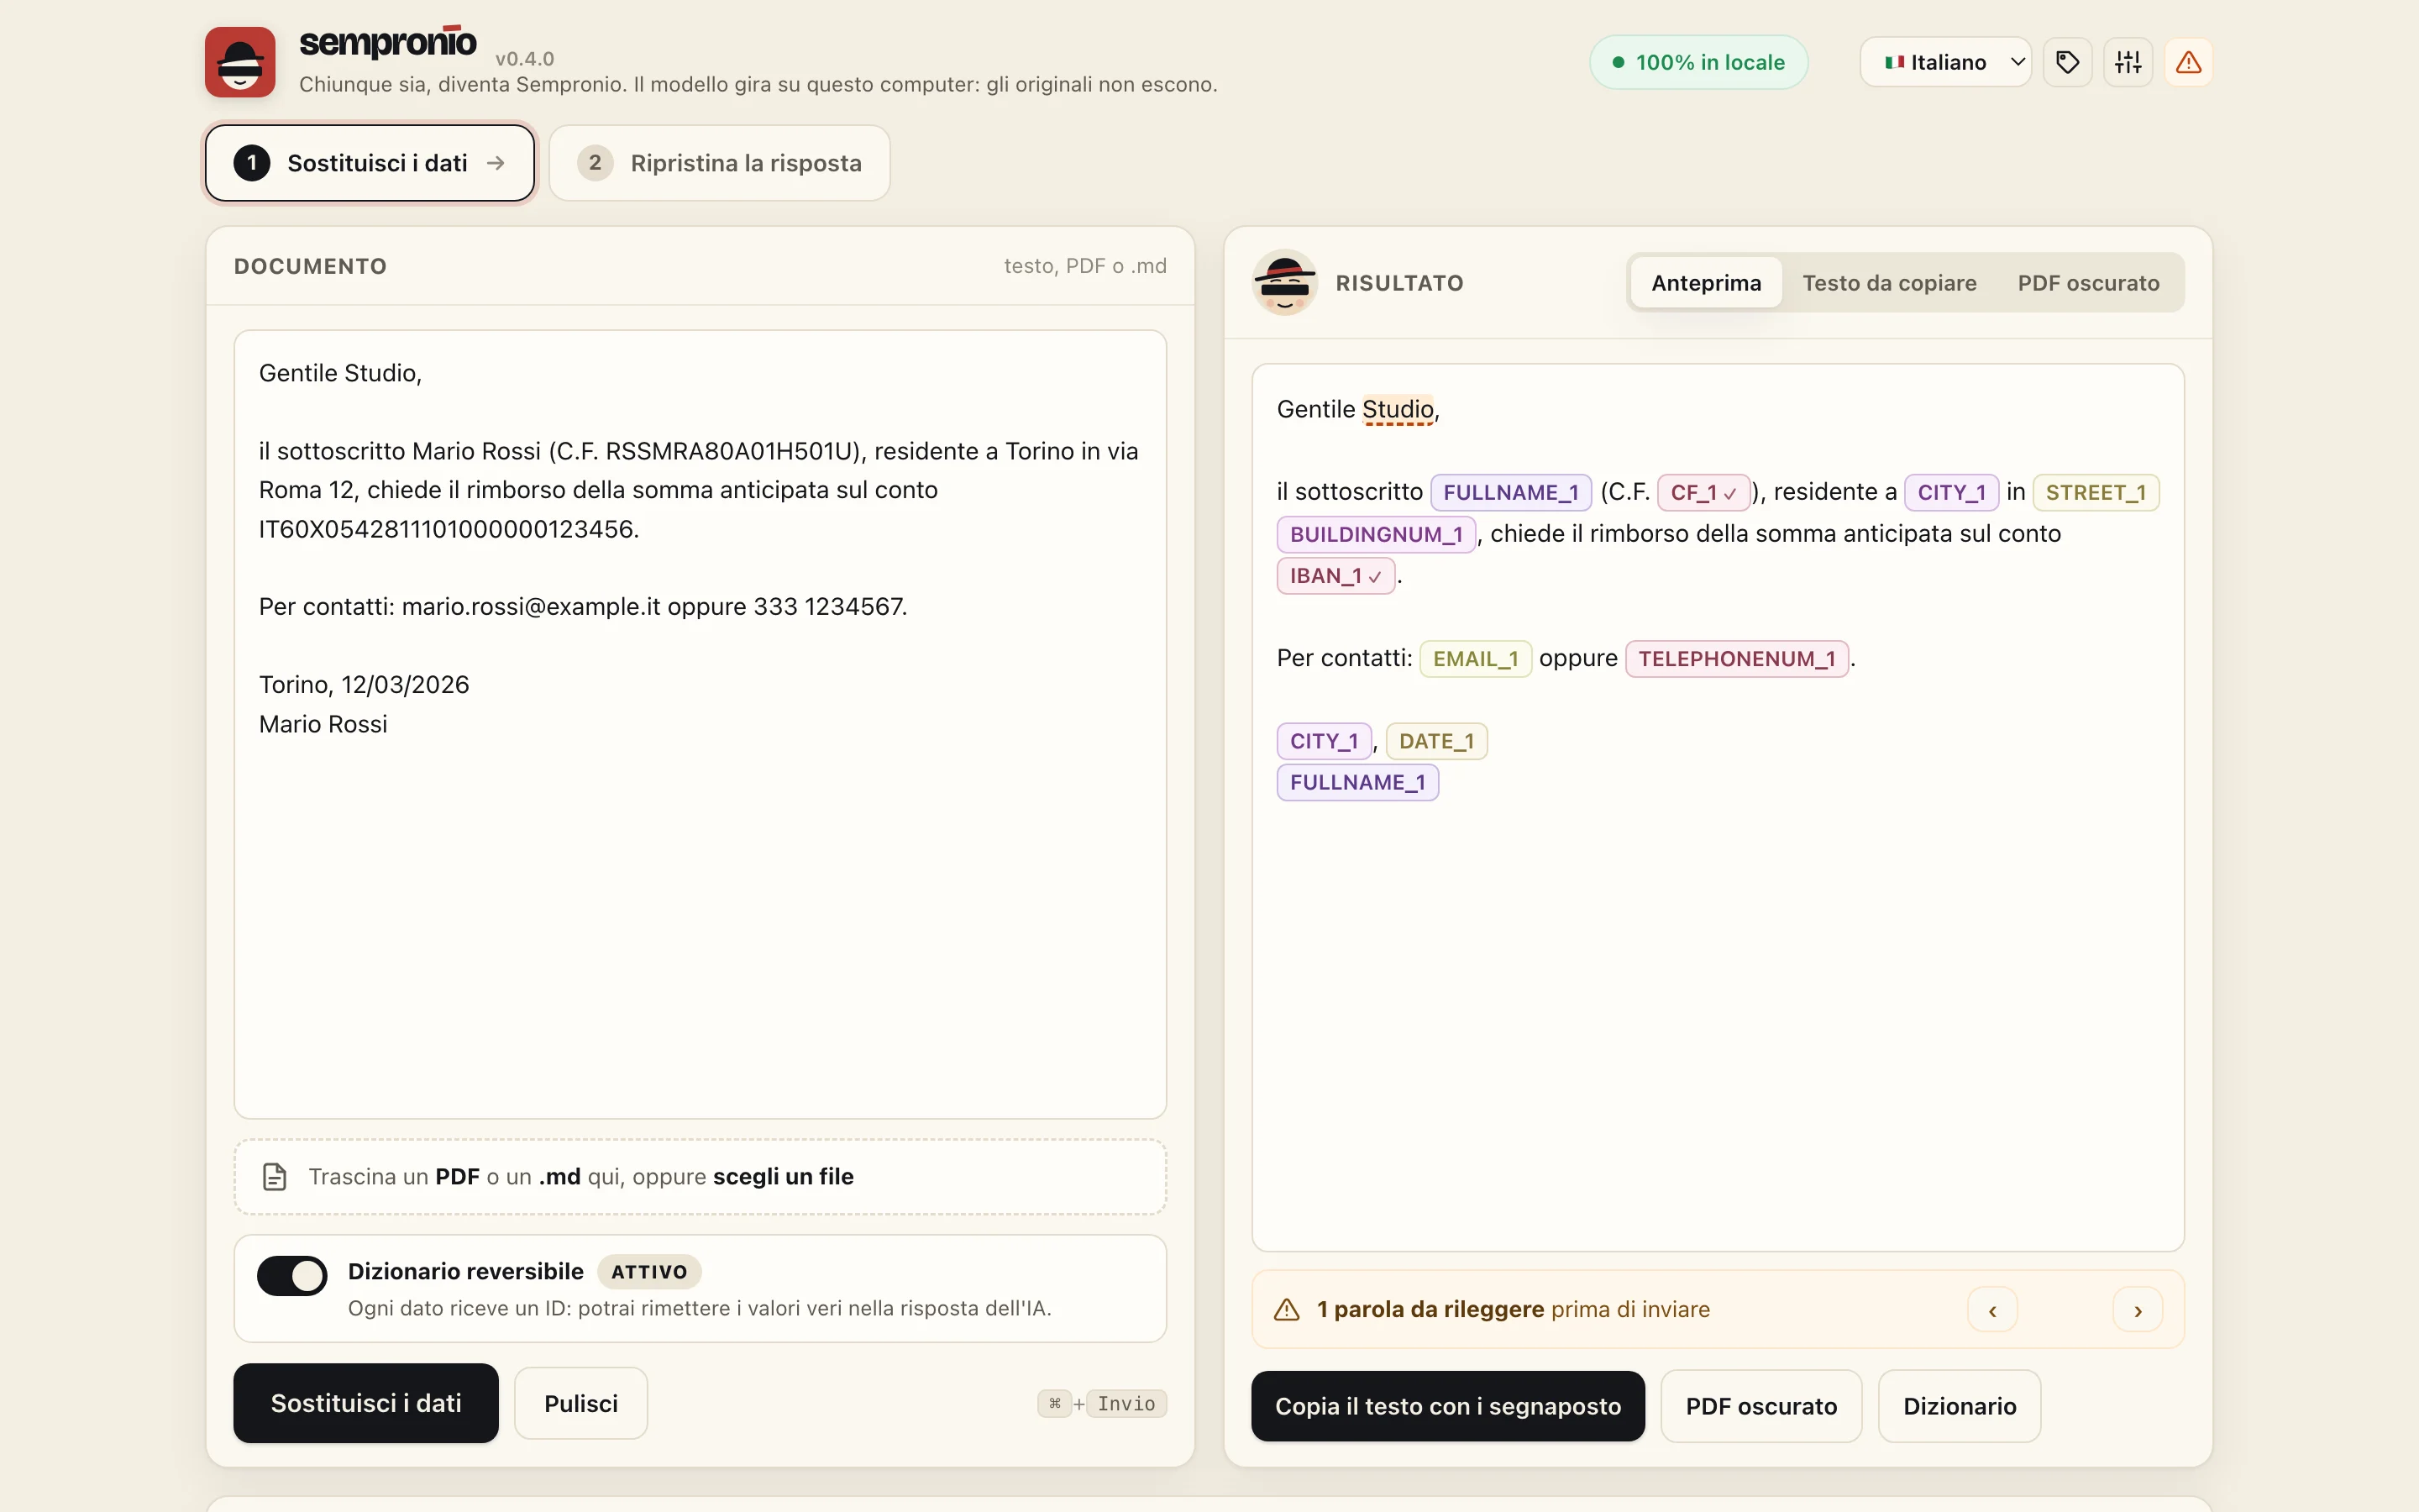Viewport: 2419px width, 1512px height.
Task: Click the TELEPHONENUM_1 placeholder tag
Action: coord(1736,659)
